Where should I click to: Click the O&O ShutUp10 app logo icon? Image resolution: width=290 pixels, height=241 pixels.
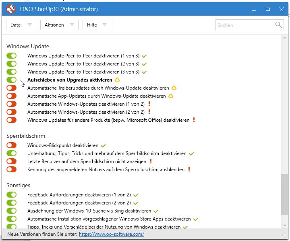tap(10, 9)
